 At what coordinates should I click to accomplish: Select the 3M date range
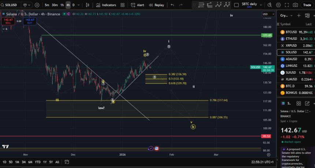23,162
